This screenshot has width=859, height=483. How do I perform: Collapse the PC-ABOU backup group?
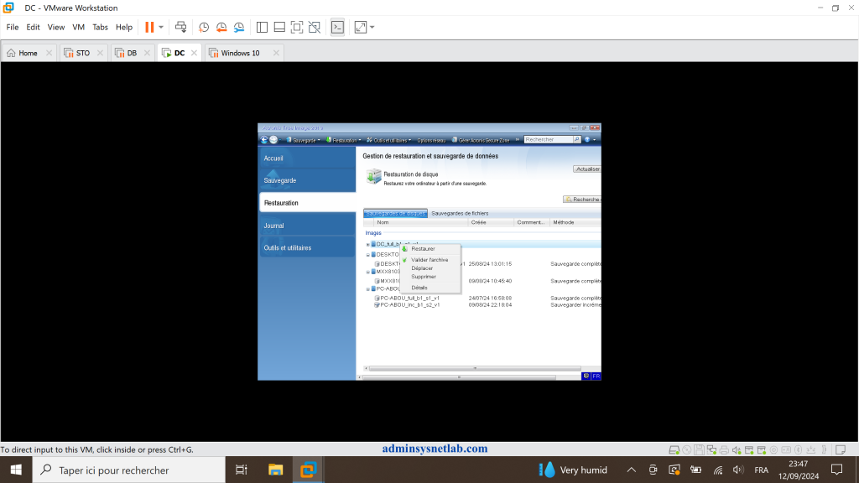[368, 289]
